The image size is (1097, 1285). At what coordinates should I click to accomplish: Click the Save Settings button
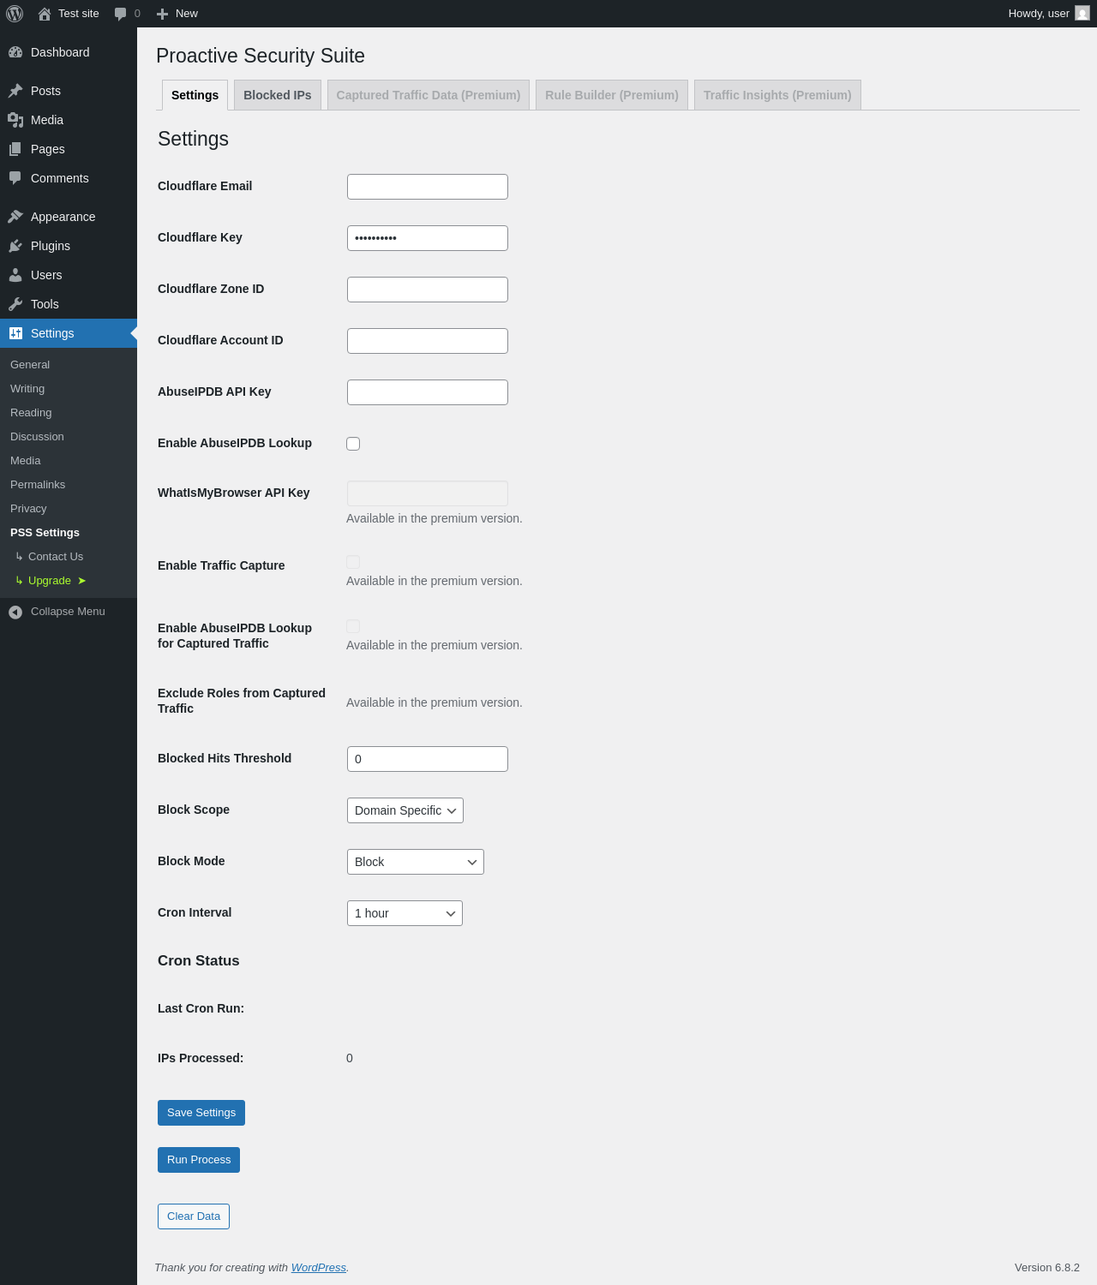201,1113
